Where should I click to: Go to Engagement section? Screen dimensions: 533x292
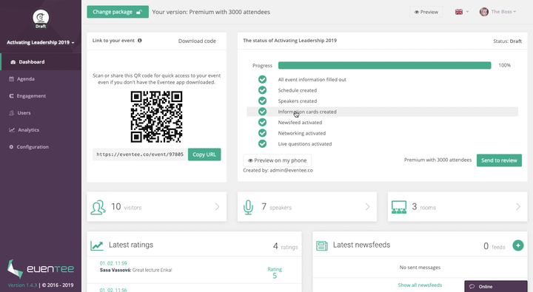click(x=41, y=96)
